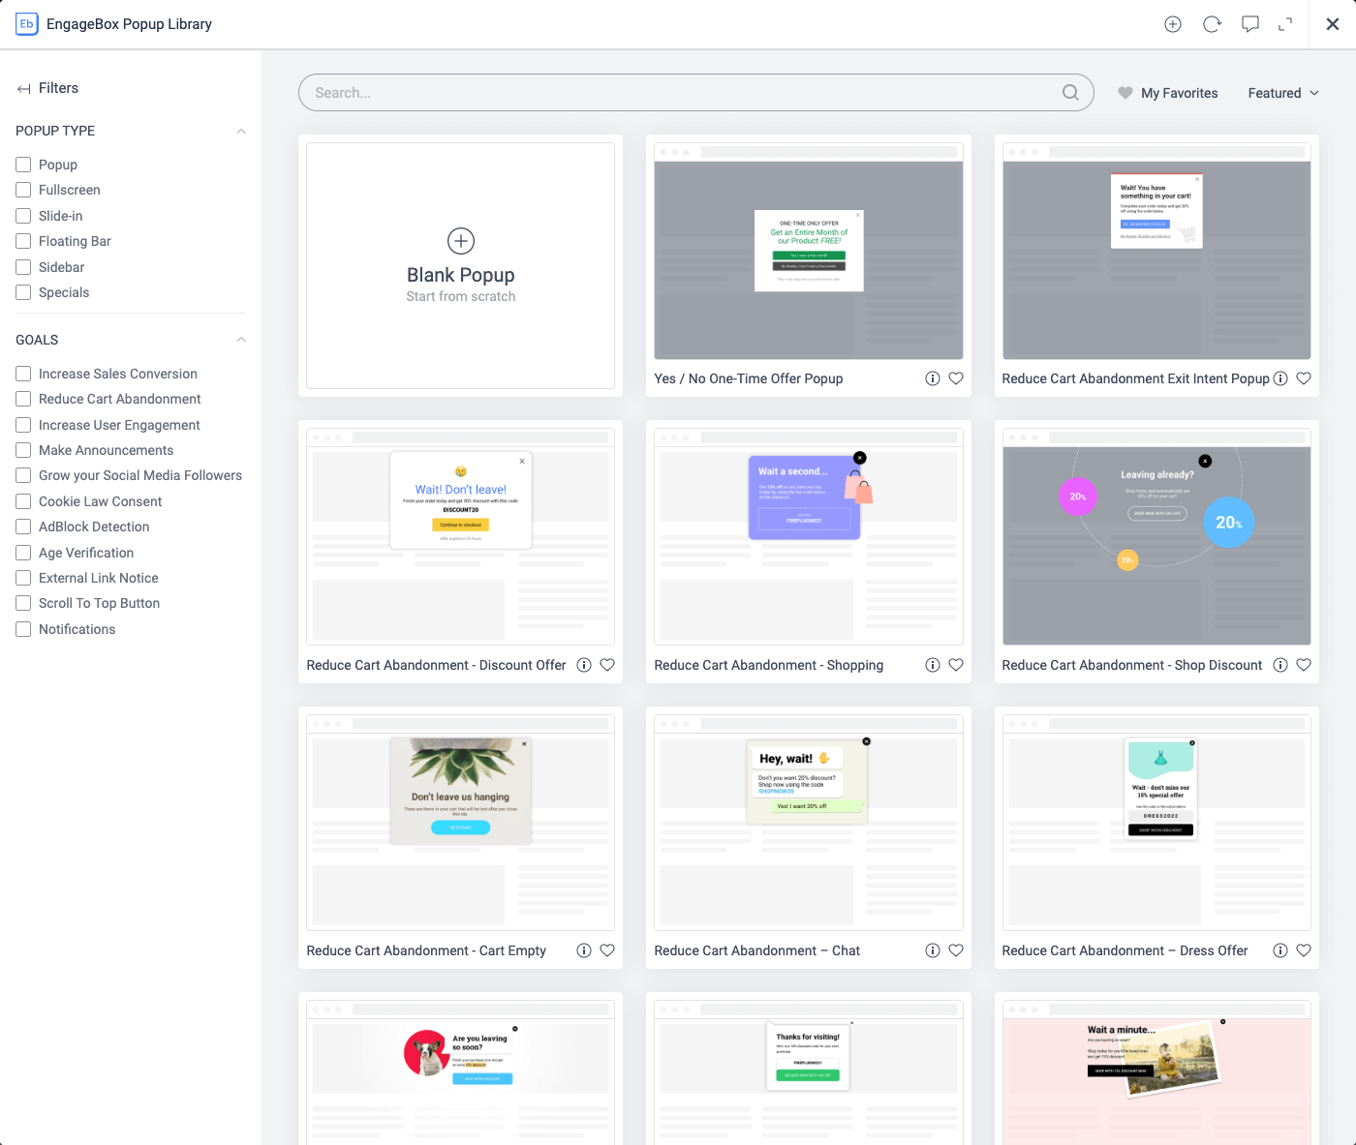Show info for Dress Offer template
Viewport: 1356px width, 1145px height.
(1280, 950)
